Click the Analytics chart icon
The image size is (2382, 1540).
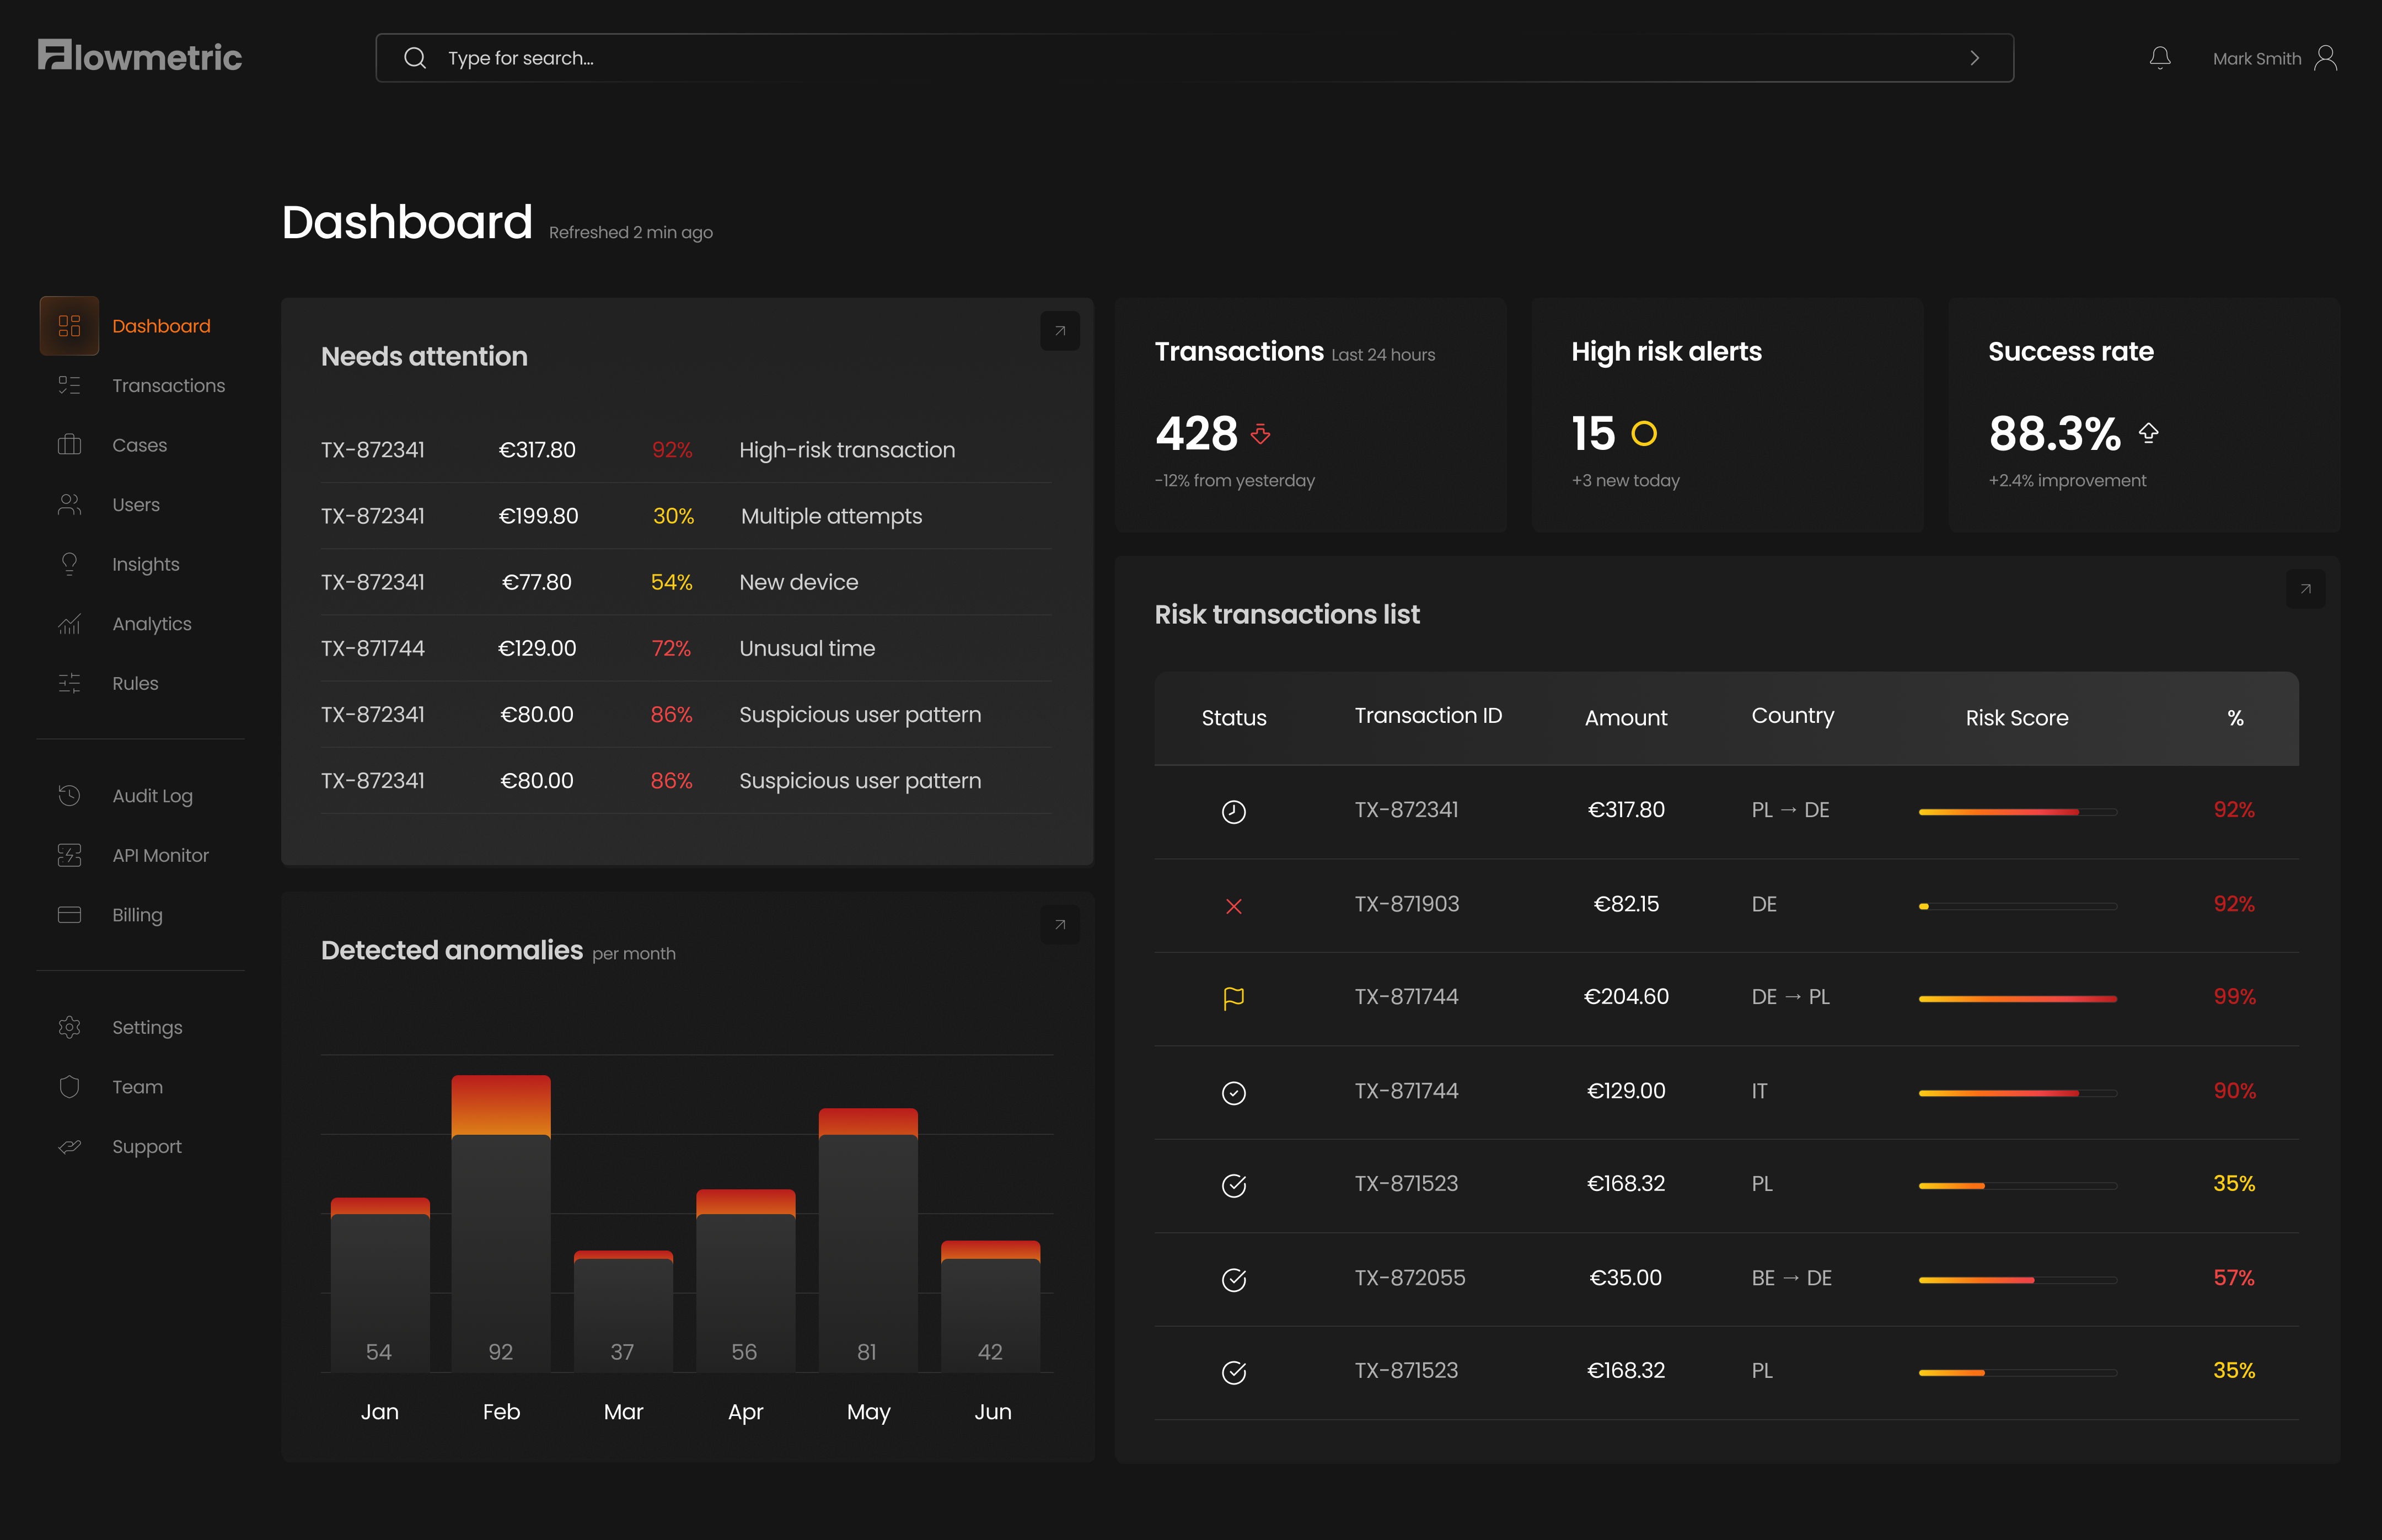[69, 623]
